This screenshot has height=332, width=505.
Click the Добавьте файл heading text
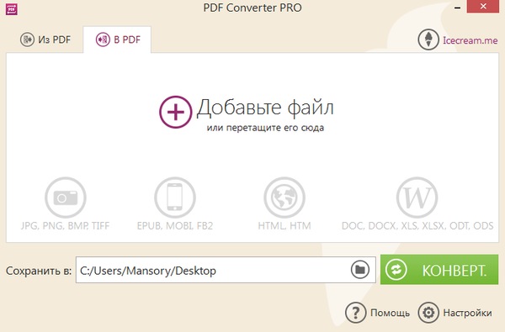265,107
